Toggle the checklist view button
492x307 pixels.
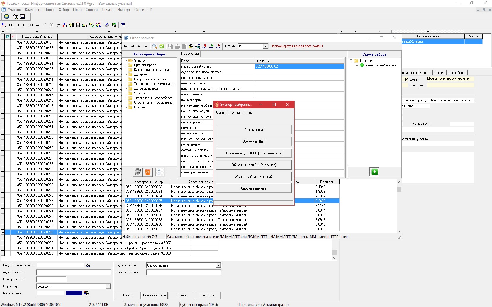(x=160, y=172)
